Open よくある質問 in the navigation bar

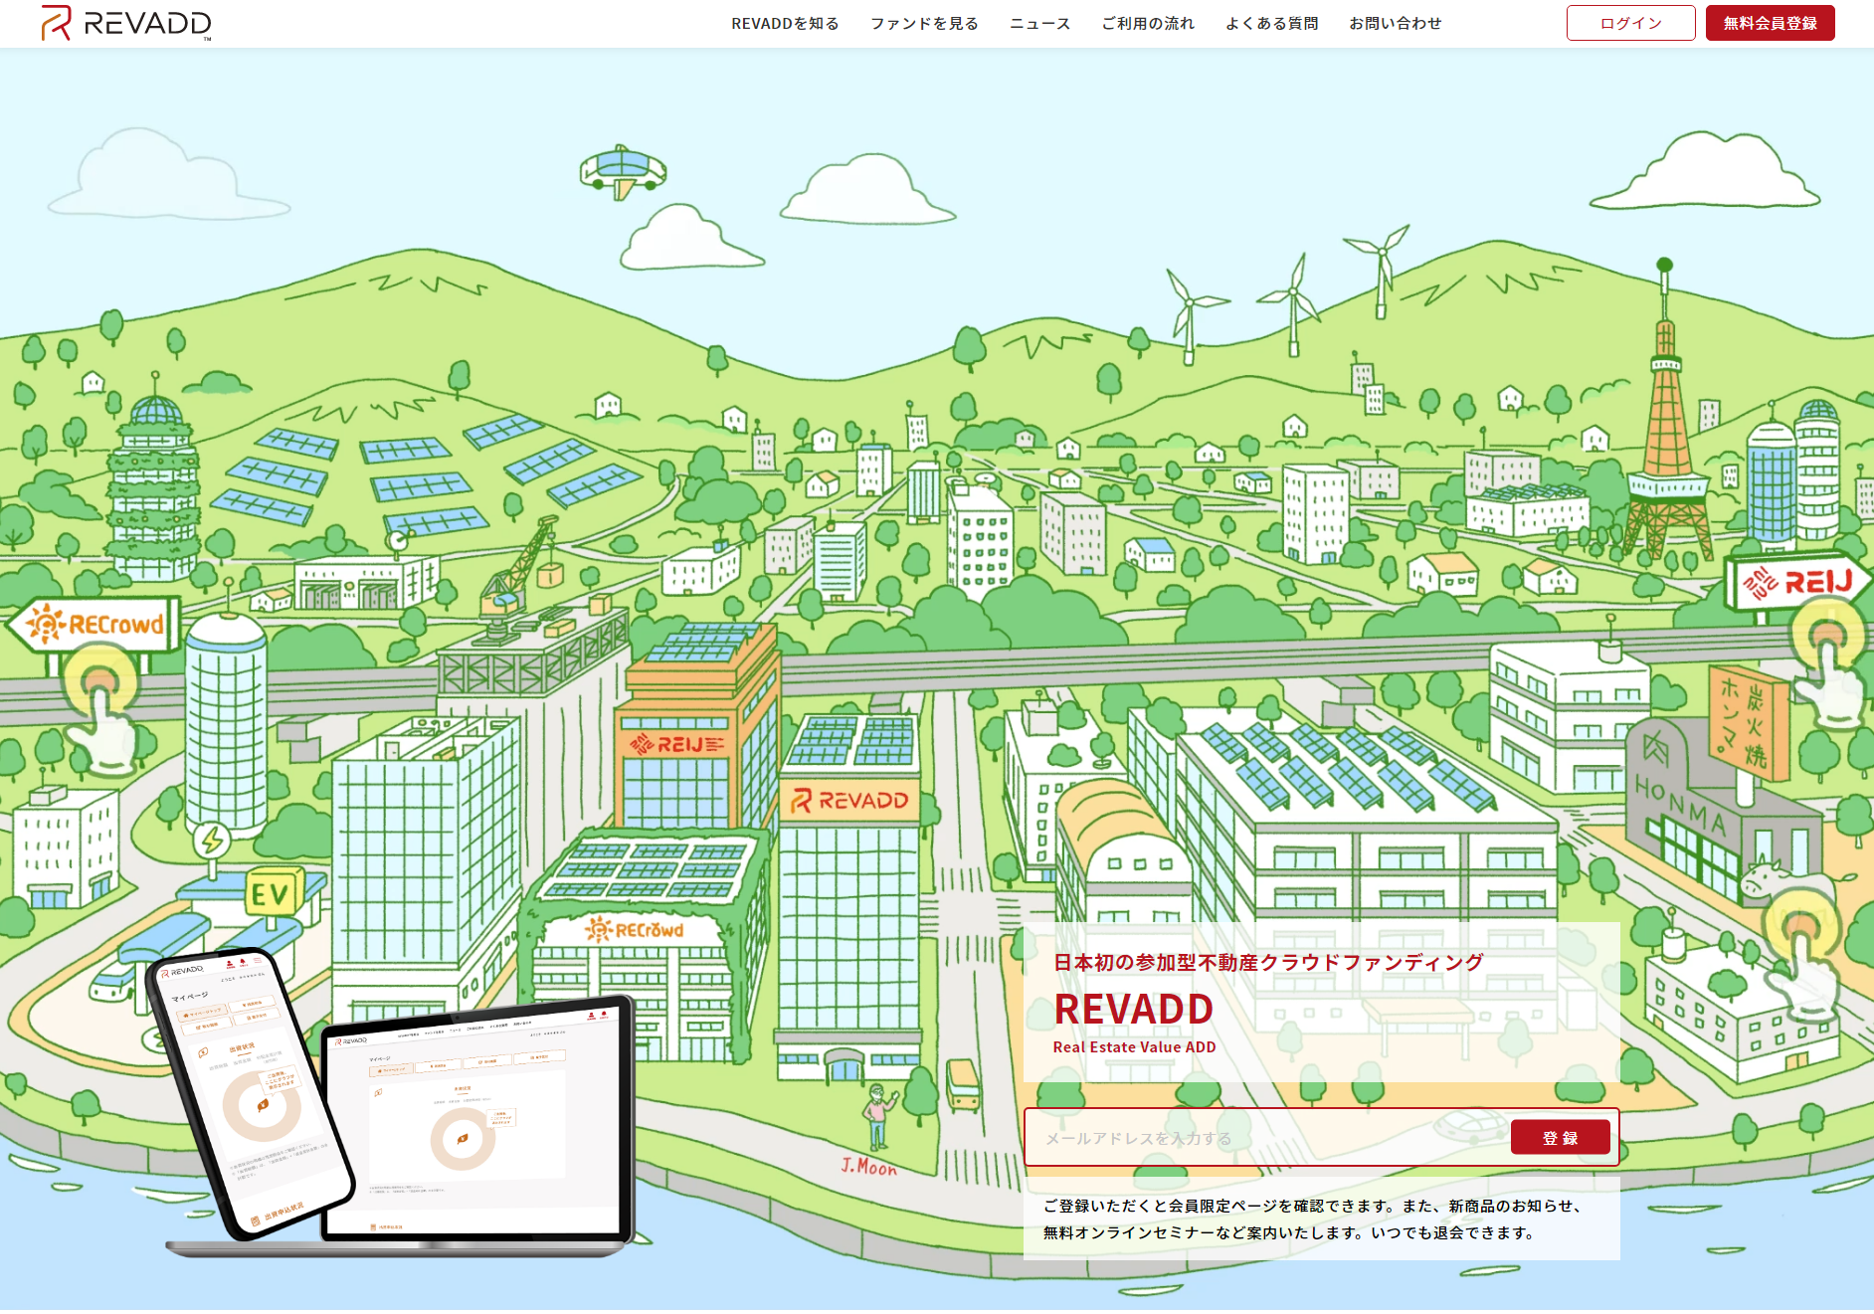[1271, 24]
